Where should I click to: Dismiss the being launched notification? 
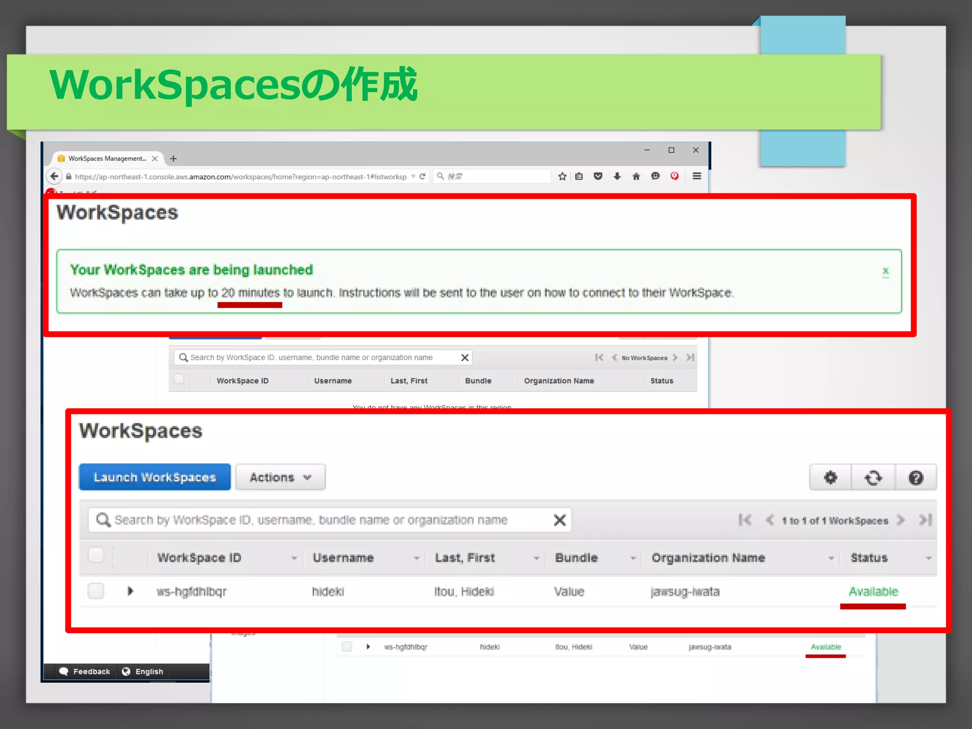[885, 271]
